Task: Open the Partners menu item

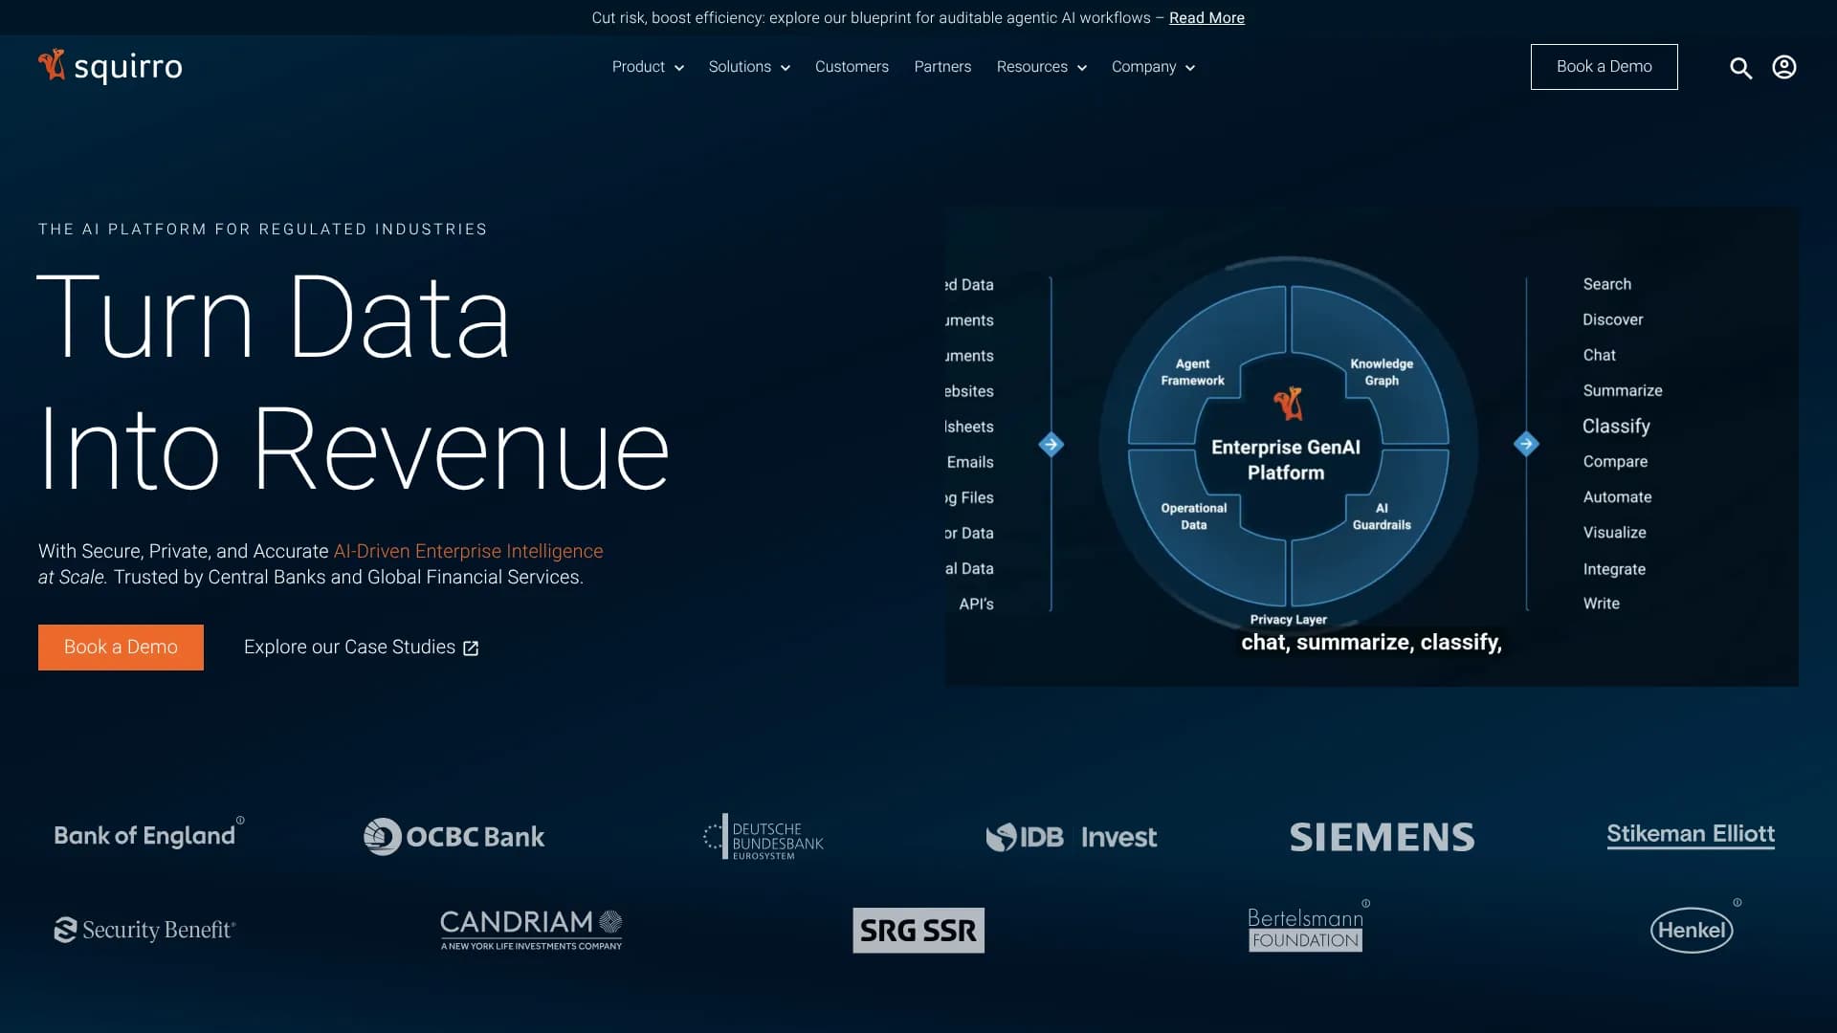Action: [942, 67]
